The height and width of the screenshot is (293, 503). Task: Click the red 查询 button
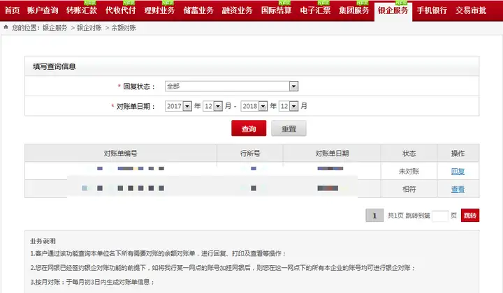[249, 128]
